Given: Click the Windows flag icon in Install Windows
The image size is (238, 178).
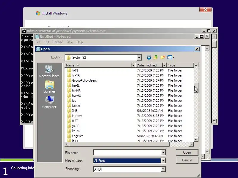Looking at the screenshot, I should point(38,13).
